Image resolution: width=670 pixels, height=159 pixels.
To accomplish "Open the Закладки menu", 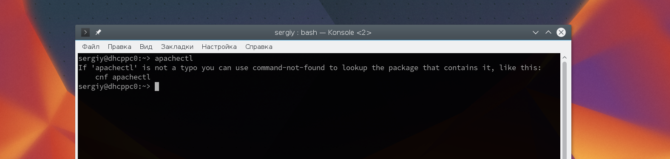I will point(177,47).
